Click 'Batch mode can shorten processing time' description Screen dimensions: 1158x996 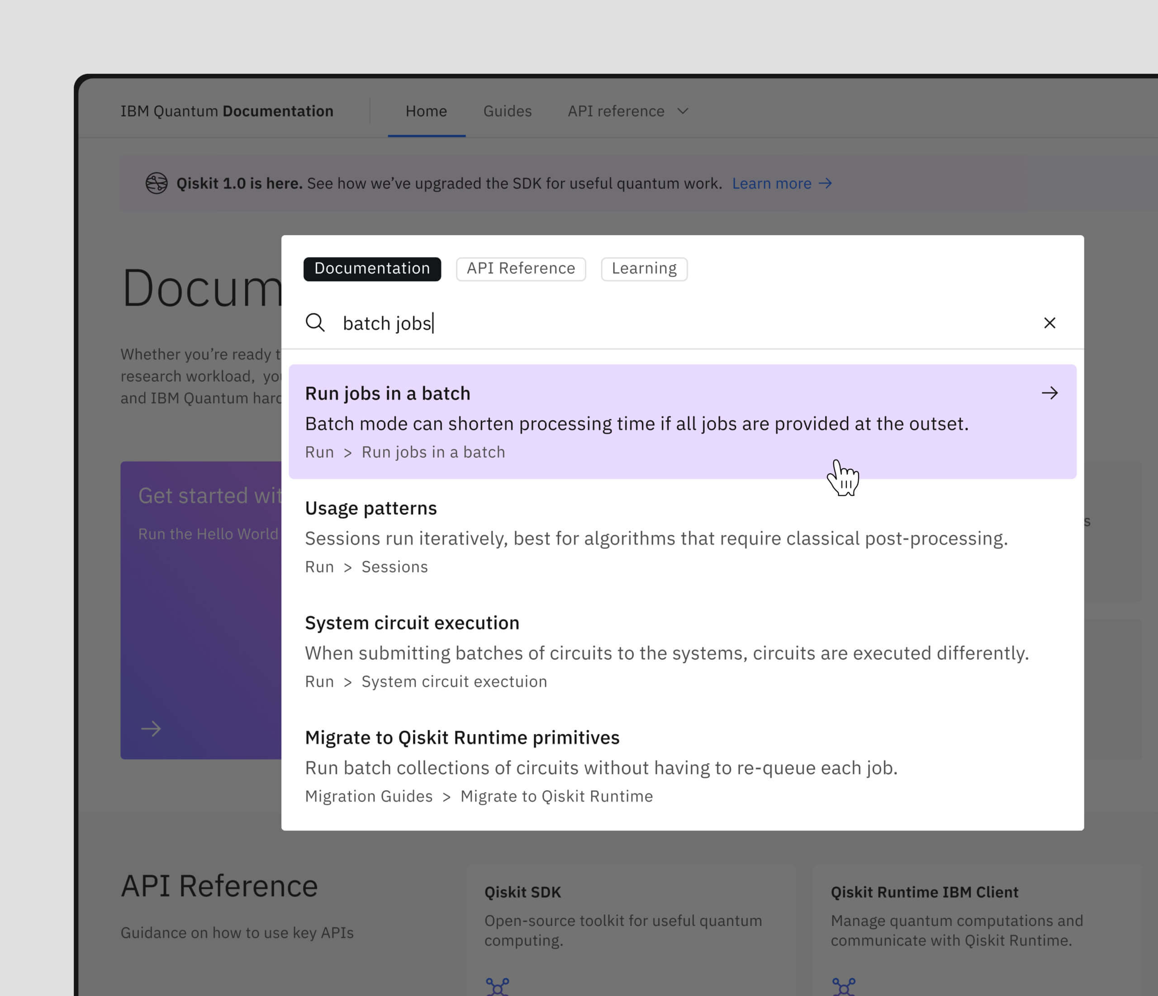pos(636,424)
